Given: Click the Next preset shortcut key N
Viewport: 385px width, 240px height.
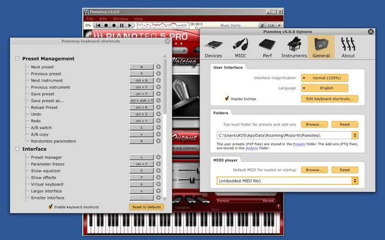Looking at the screenshot, I should pyautogui.click(x=141, y=67).
